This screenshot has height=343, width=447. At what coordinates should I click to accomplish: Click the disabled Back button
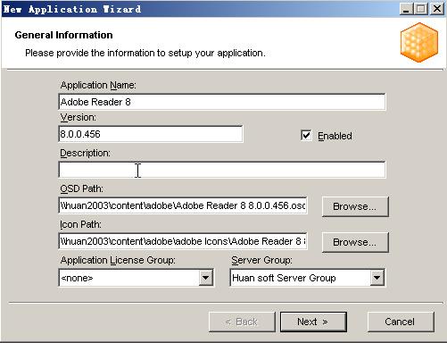[242, 322]
